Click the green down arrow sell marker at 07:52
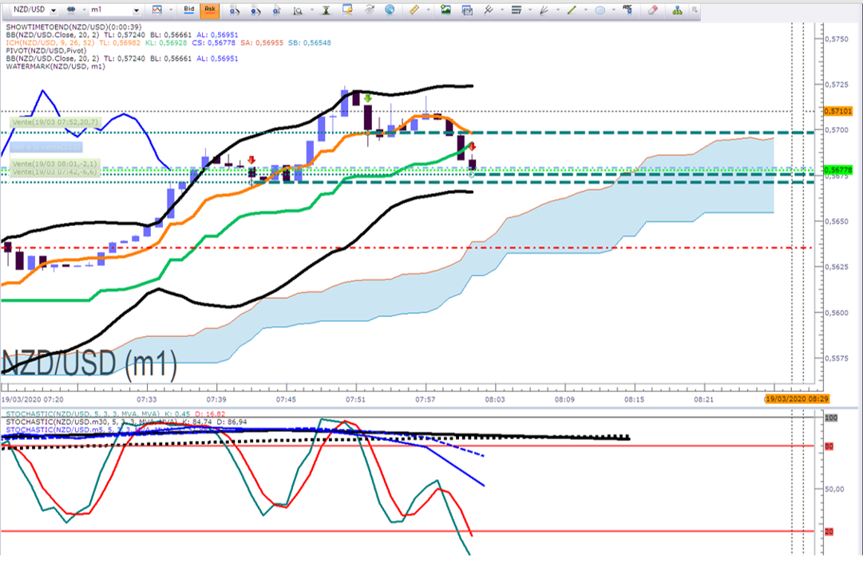Viewport: 863px width, 575px height. coord(368,98)
